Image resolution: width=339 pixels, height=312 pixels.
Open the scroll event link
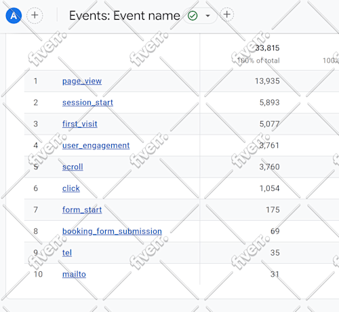[x=73, y=167]
